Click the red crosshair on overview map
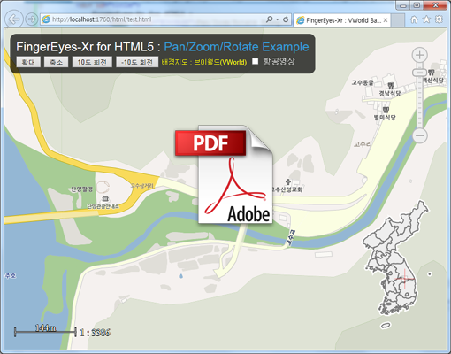 pos(405,279)
